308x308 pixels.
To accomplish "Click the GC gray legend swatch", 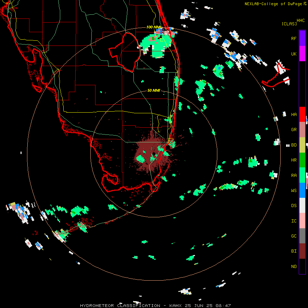I will (x=302, y=236).
